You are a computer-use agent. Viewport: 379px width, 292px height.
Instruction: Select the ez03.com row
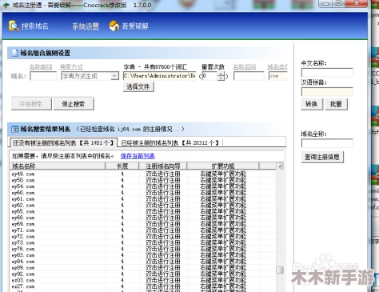pos(143,281)
